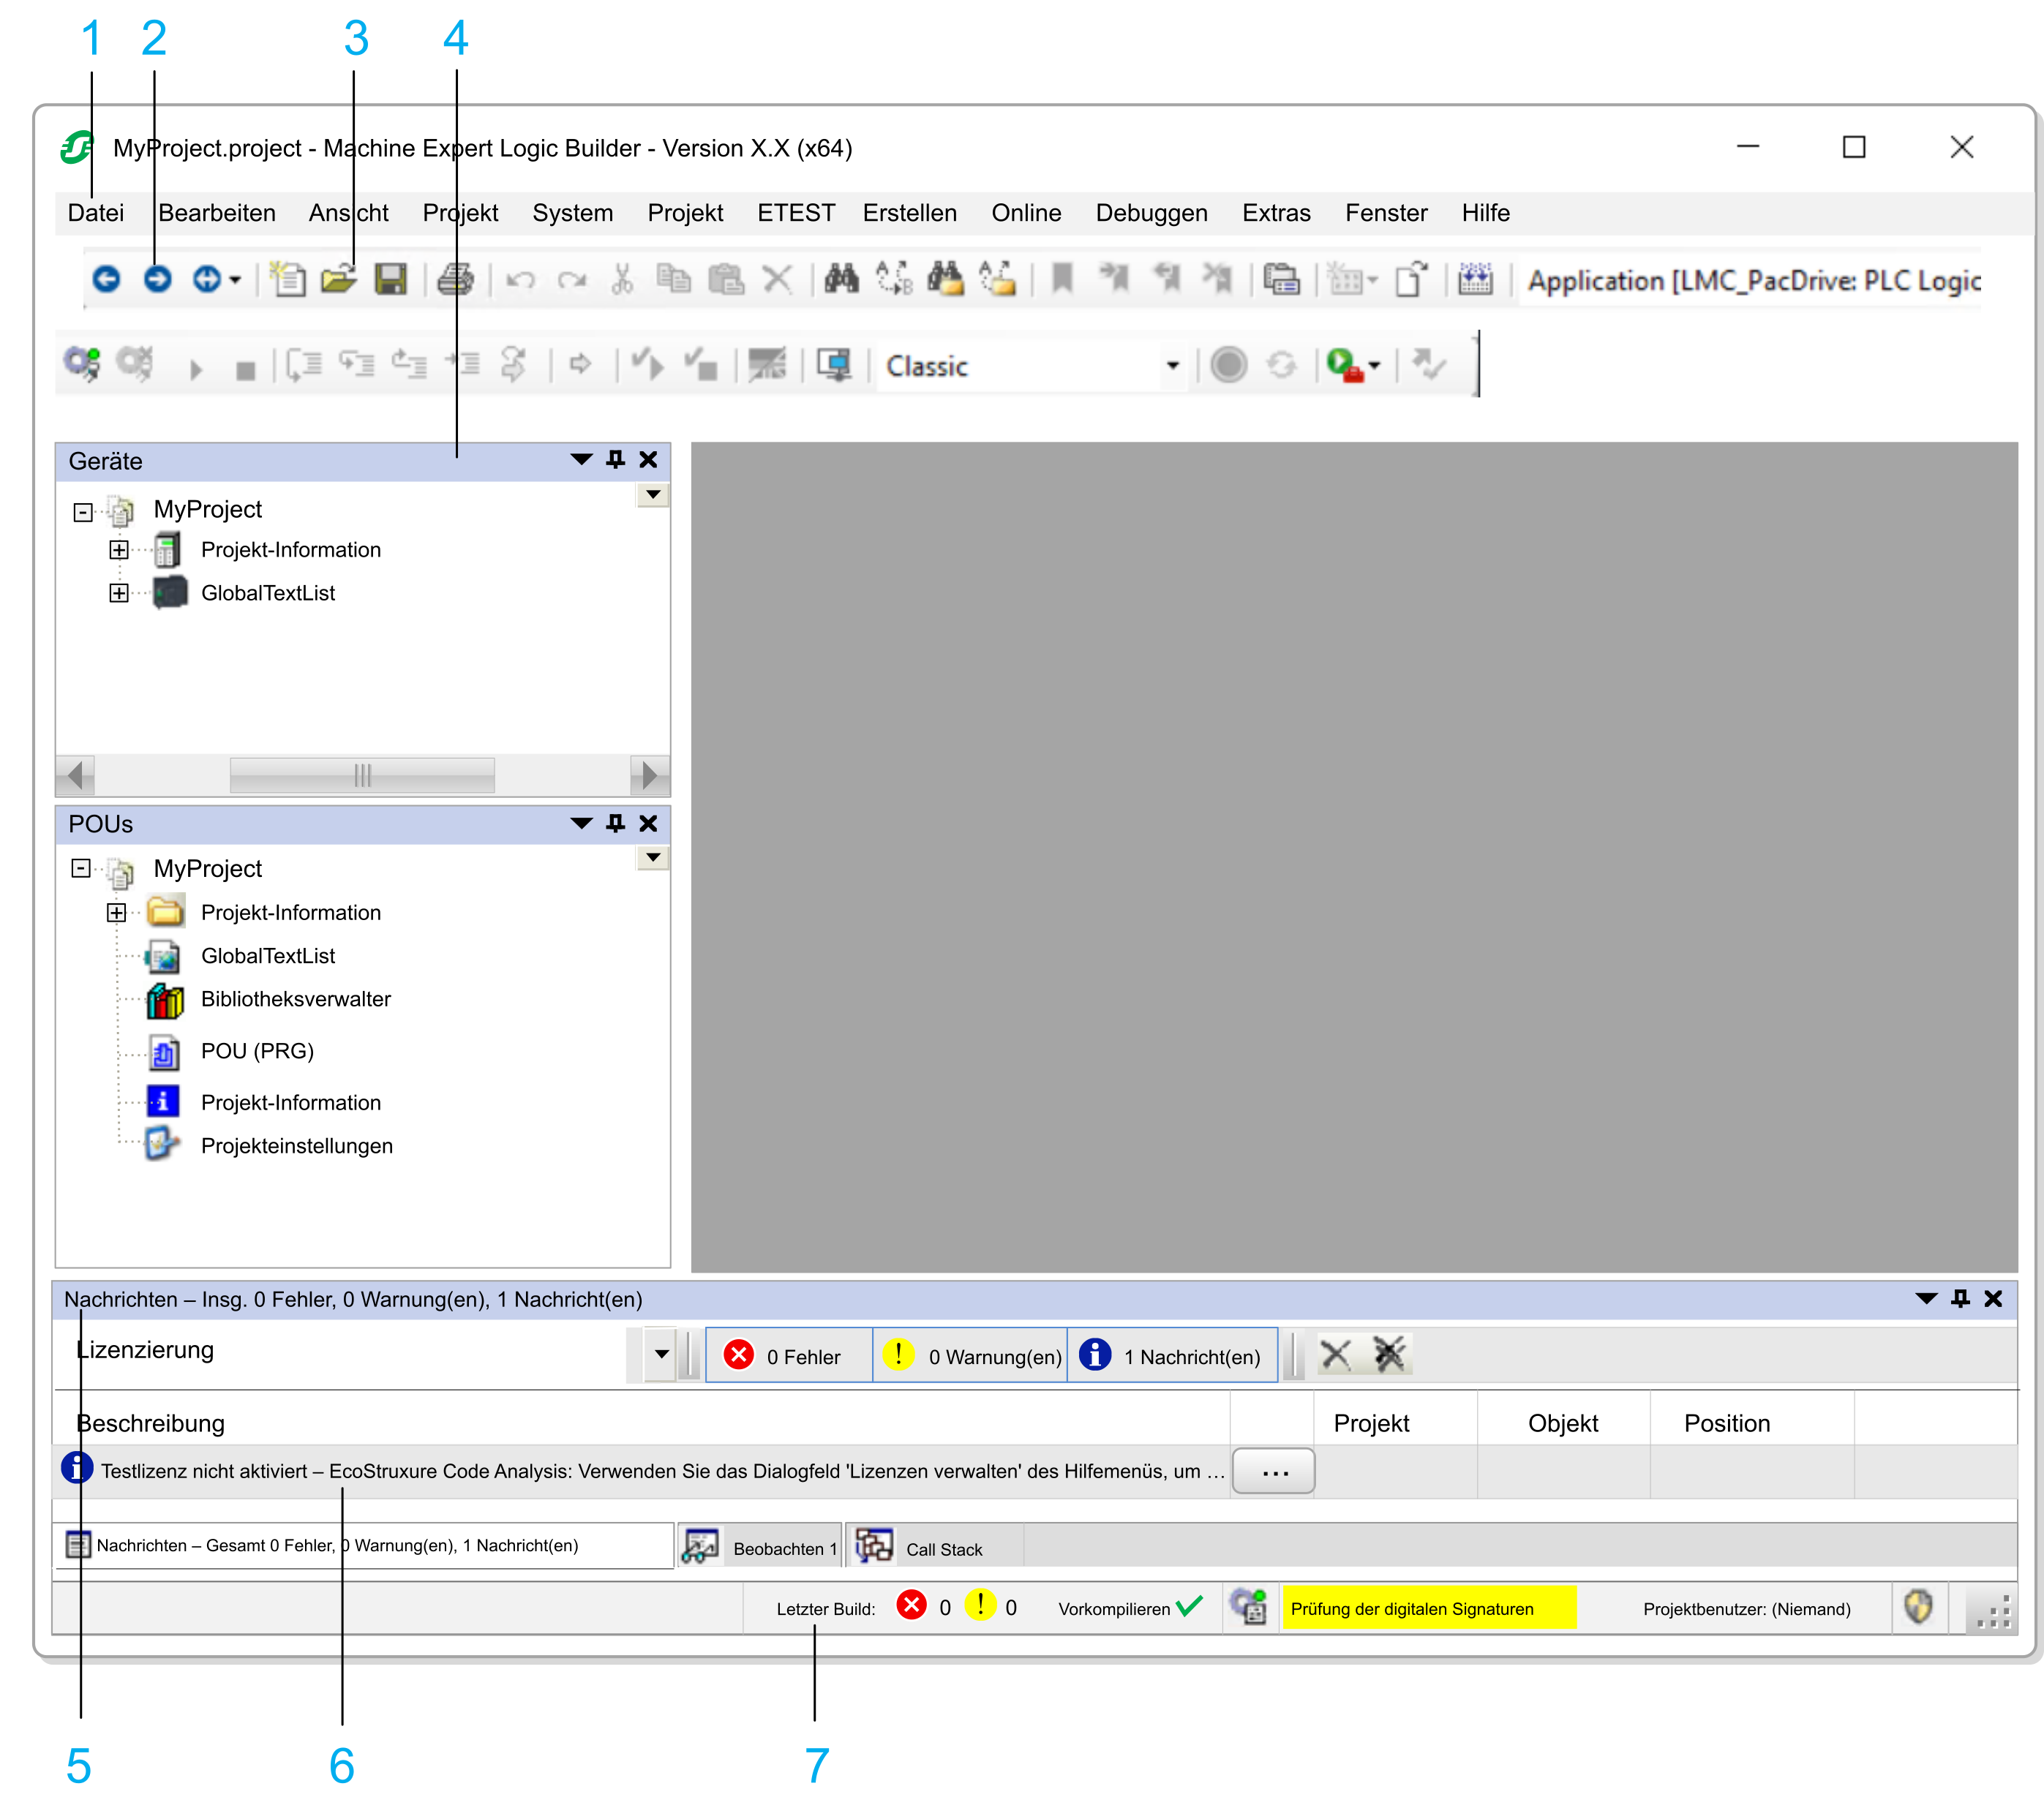Click the Delete X toolbar icon
Screen dimensions: 2044x1808
pos(777,279)
